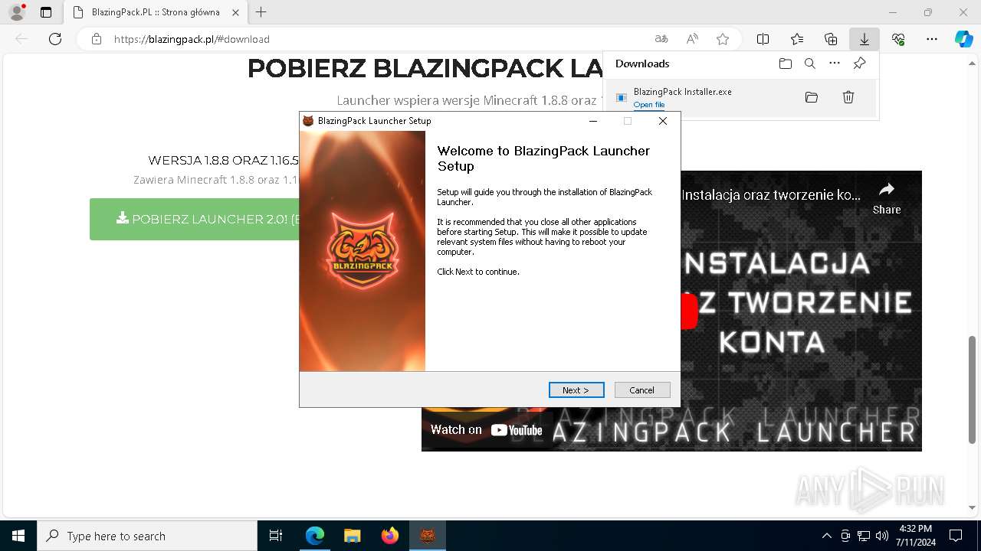This screenshot has height=551, width=981.
Task: Click the BlazingPack Installer.exe file name
Action: tap(683, 92)
